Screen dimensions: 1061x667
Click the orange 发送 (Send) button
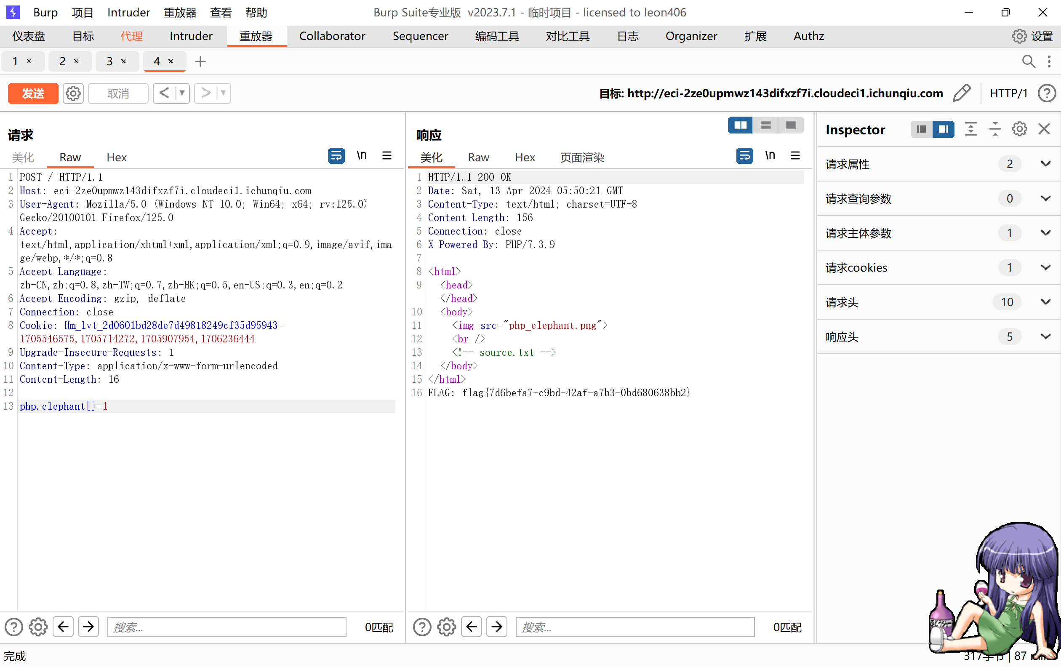[33, 93]
